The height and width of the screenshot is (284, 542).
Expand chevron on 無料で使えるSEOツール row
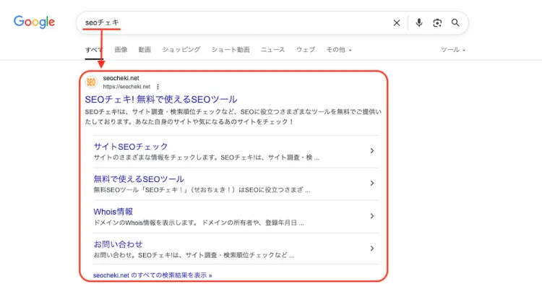coord(372,183)
